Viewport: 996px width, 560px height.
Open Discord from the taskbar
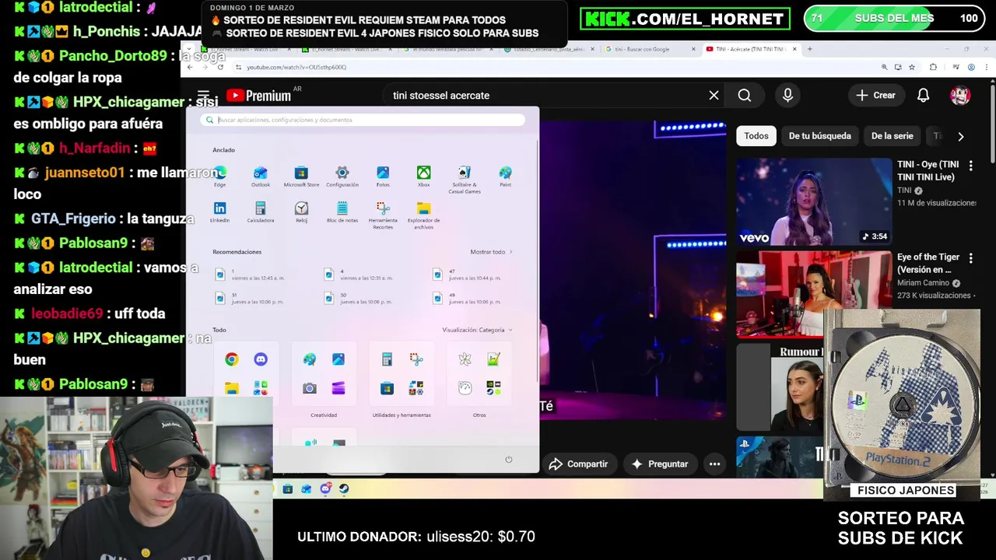tap(325, 488)
